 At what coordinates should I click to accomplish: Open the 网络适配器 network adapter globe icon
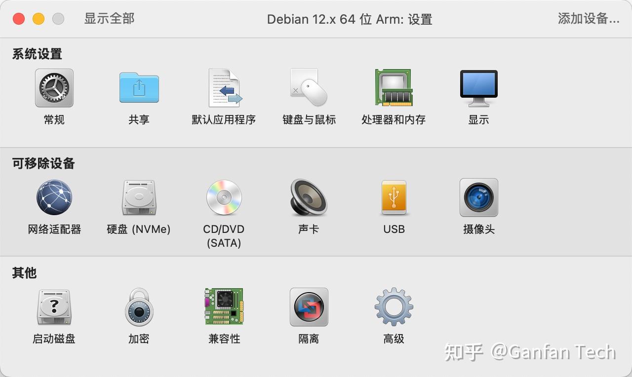coord(54,197)
